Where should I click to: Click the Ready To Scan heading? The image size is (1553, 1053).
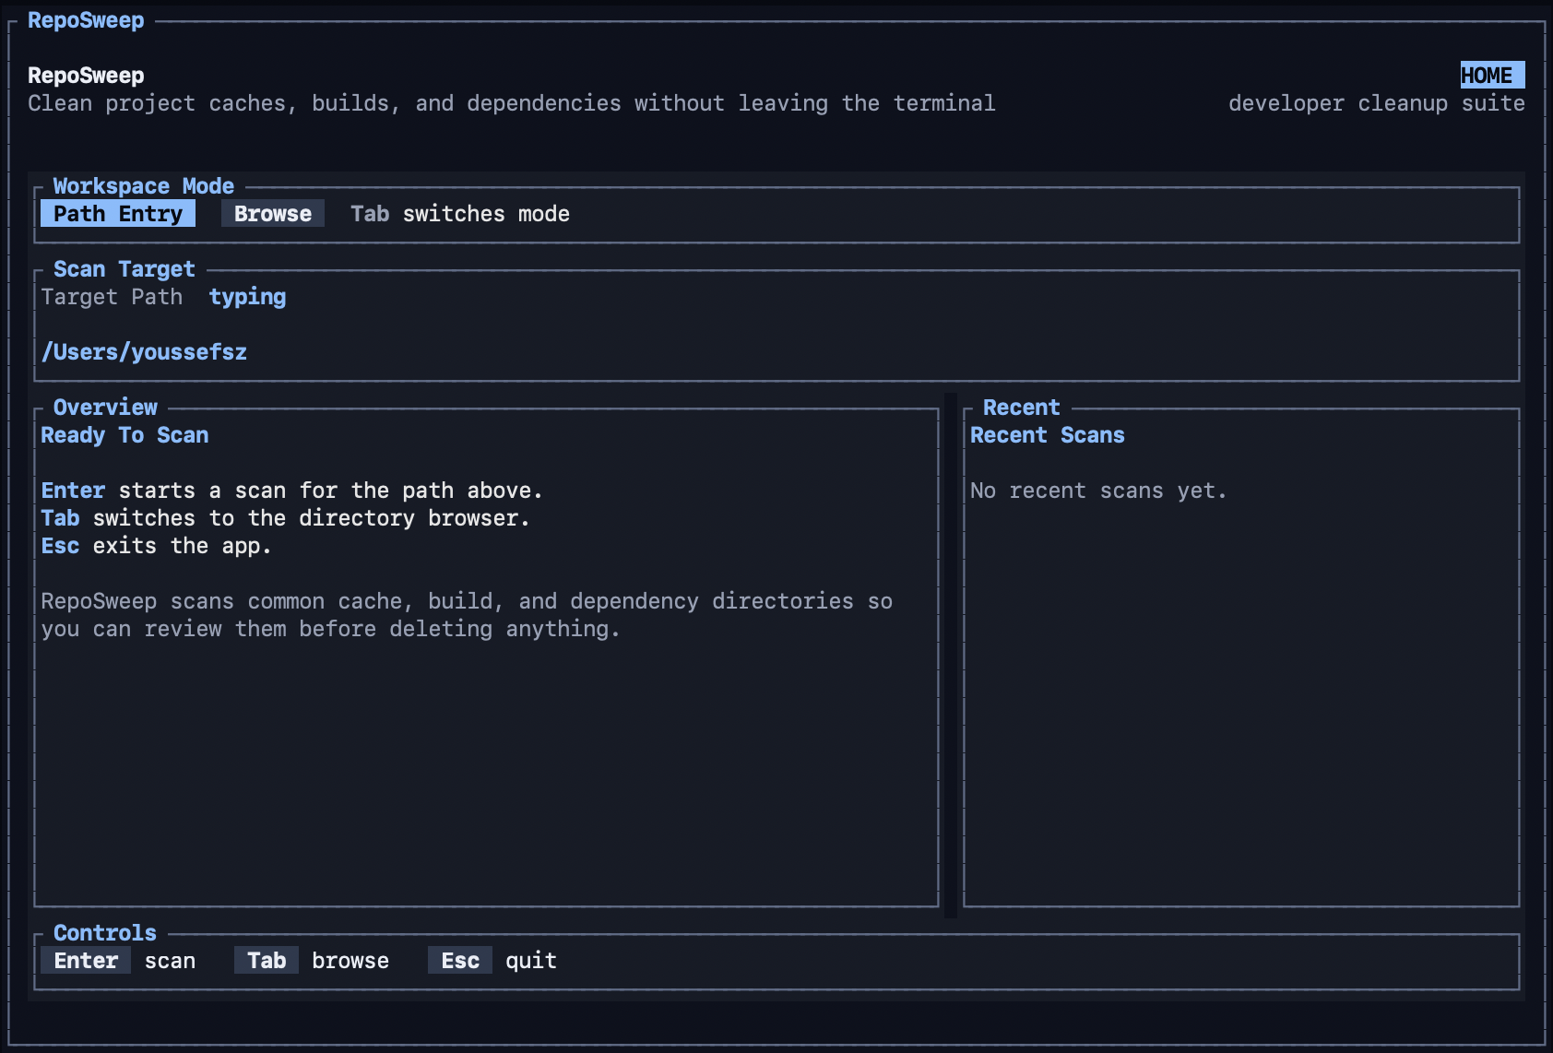click(x=124, y=434)
